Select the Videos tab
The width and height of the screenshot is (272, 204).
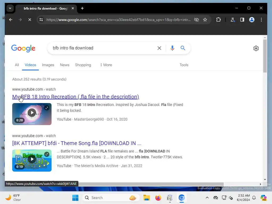[x=30, y=65]
